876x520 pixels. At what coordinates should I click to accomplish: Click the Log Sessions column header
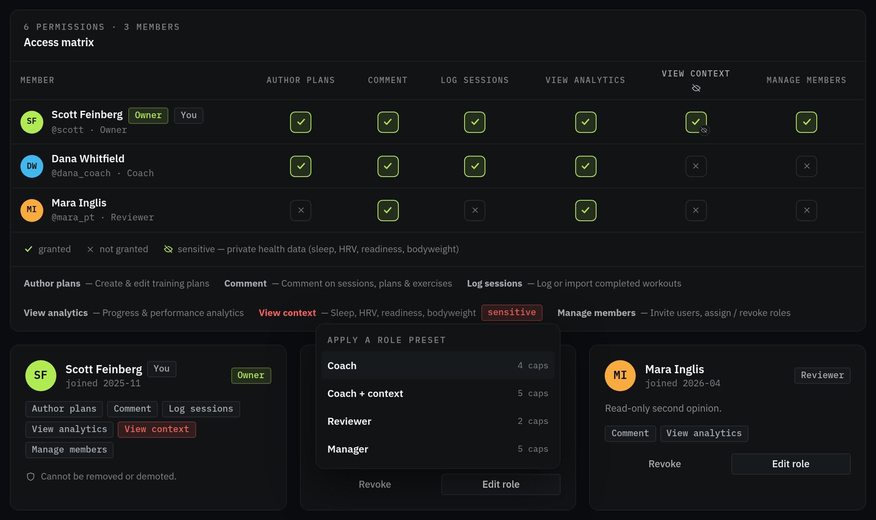pos(475,80)
